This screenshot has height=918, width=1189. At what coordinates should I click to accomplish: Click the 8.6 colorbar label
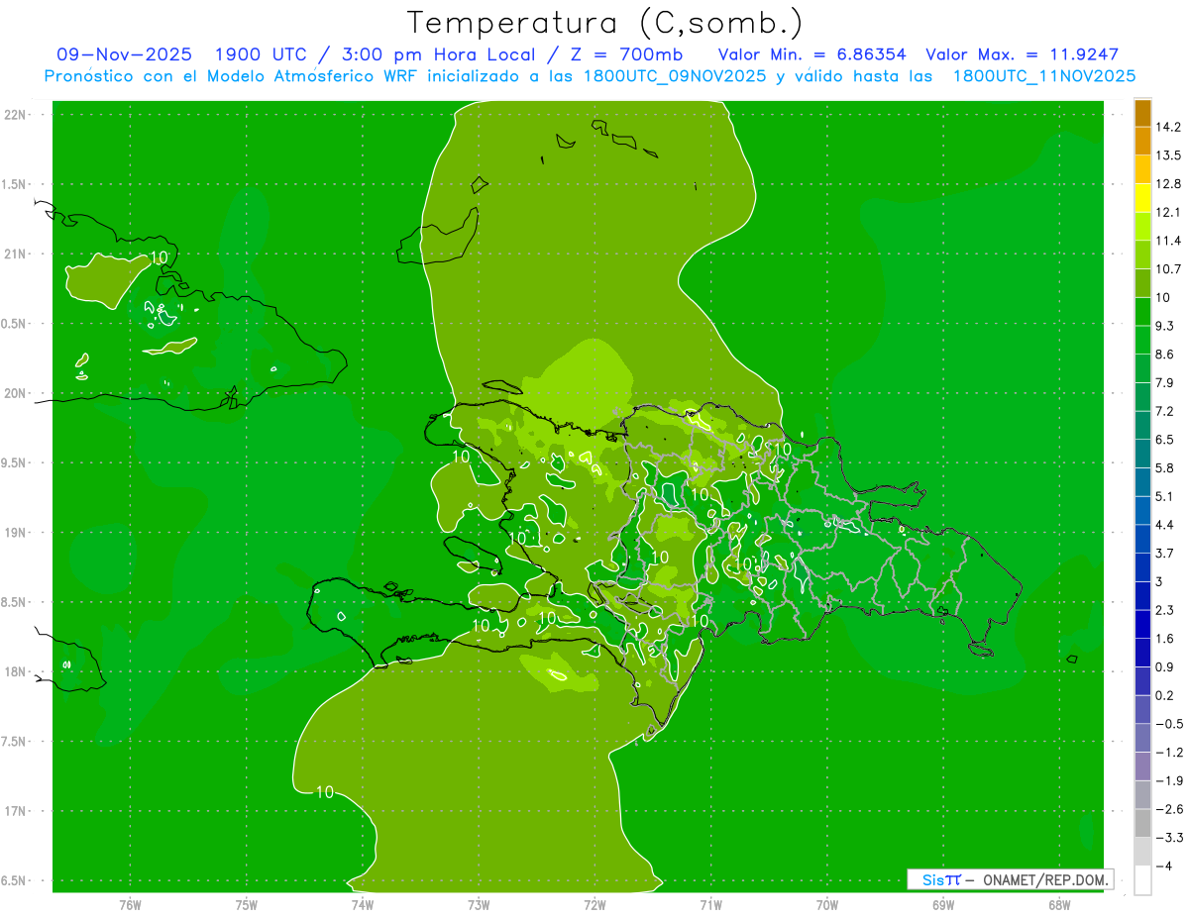pos(1165,355)
